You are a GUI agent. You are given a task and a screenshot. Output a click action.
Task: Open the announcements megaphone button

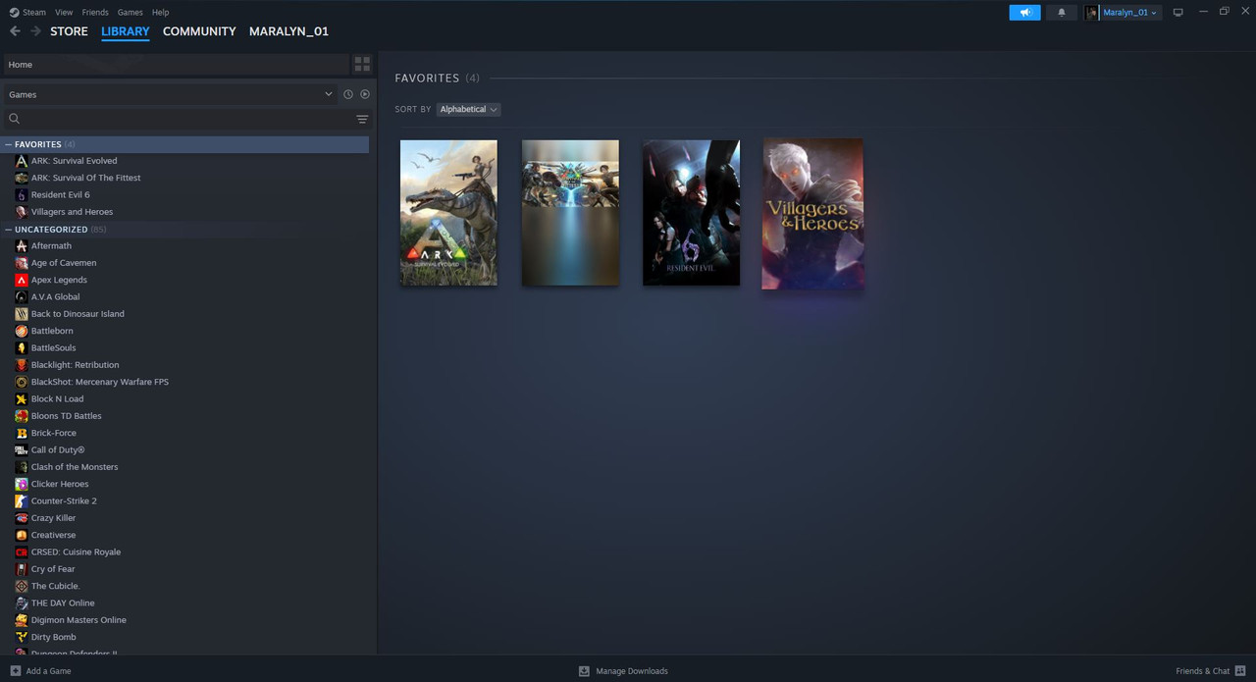tap(1024, 13)
